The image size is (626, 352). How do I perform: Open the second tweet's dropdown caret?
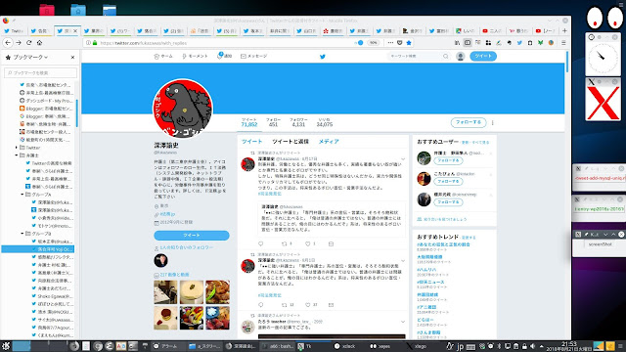point(403,261)
